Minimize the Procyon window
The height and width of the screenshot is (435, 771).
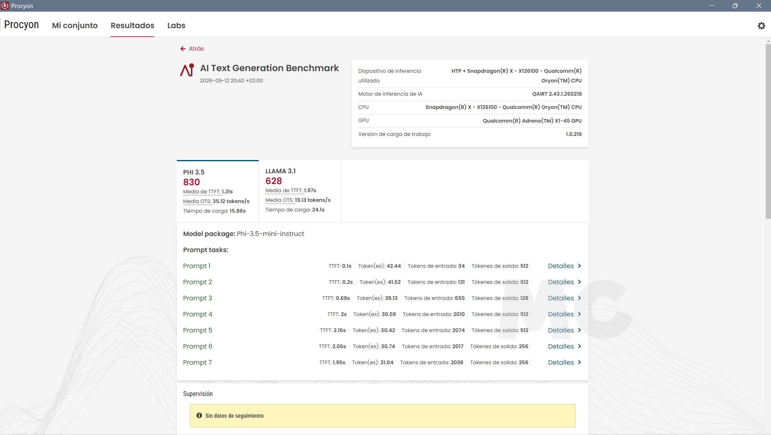pos(712,6)
